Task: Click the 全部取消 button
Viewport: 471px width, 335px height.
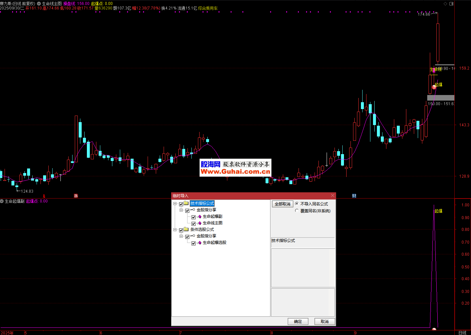Action: coord(283,204)
